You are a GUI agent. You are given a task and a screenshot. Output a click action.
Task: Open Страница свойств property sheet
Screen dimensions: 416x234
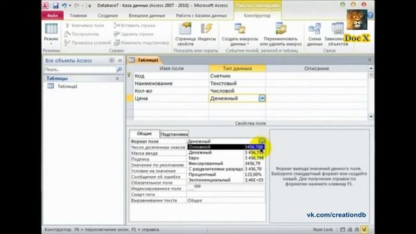[x=185, y=34]
